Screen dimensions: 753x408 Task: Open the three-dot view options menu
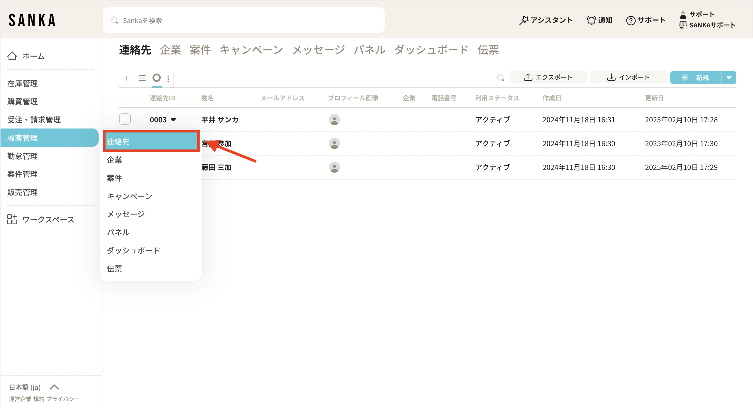(x=168, y=79)
